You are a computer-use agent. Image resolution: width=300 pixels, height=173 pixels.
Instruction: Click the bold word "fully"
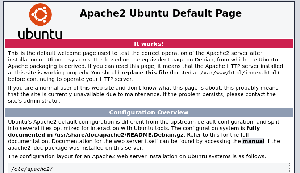(x=253, y=128)
